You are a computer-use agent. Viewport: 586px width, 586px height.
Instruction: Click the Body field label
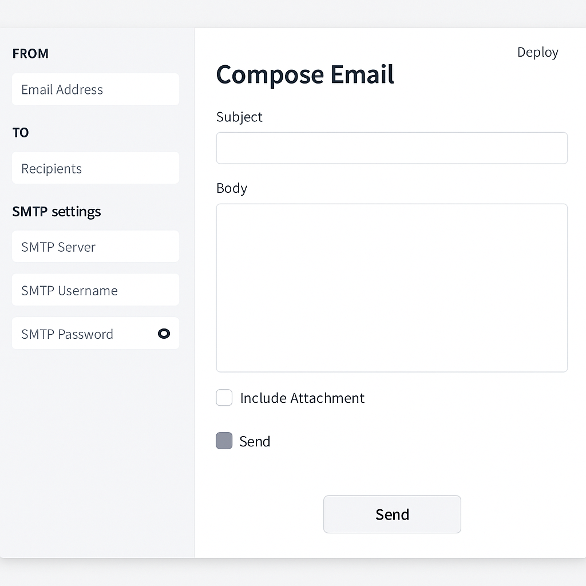[x=232, y=188]
